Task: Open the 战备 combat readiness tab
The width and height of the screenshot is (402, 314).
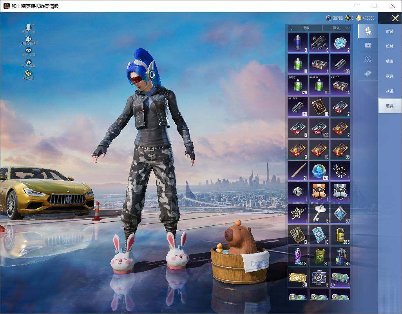Action: (390, 91)
